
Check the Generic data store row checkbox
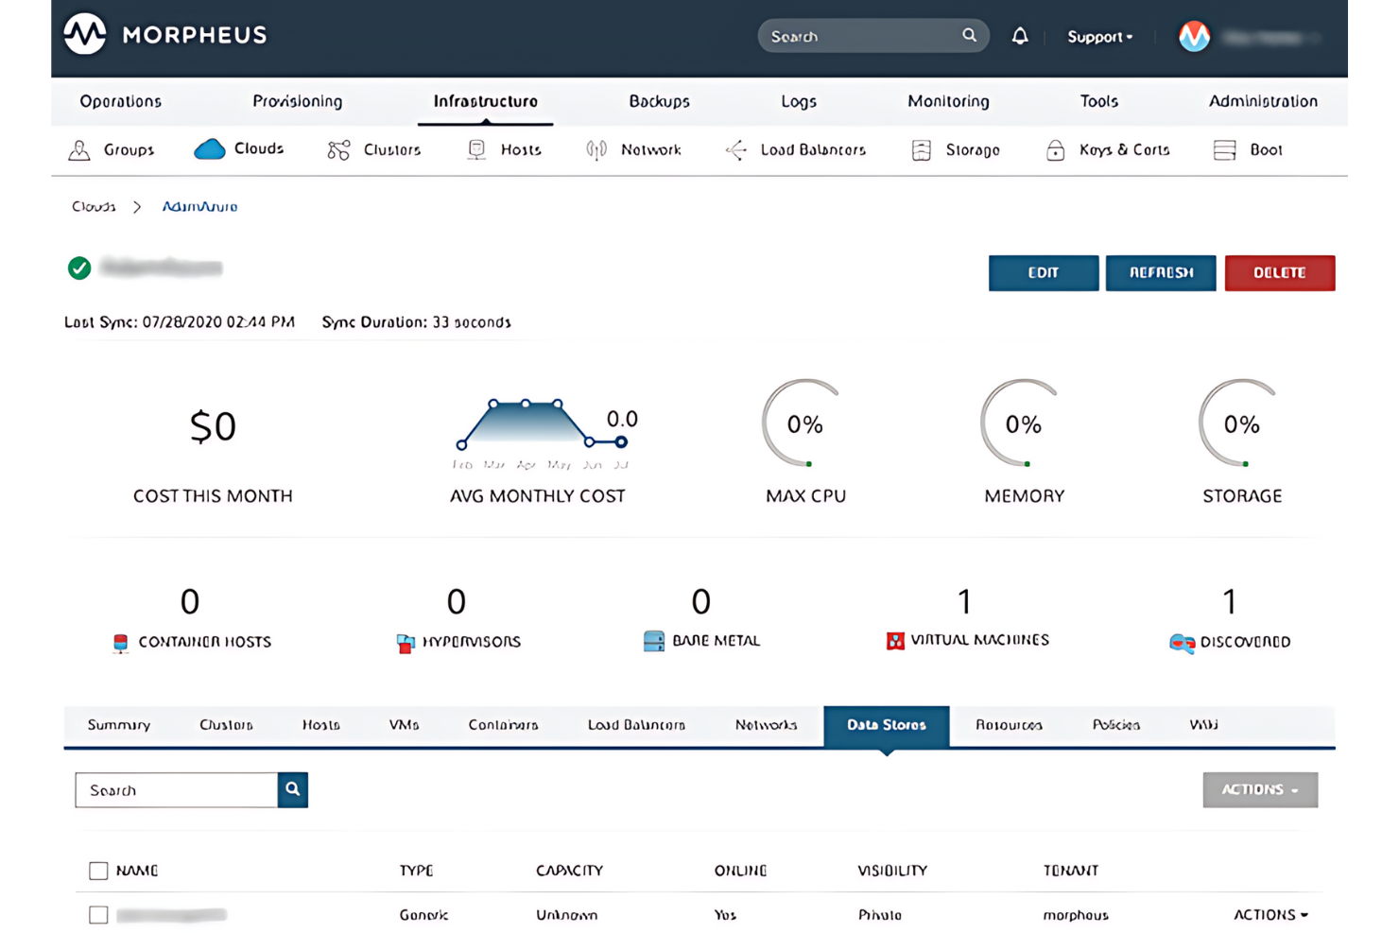(x=98, y=915)
